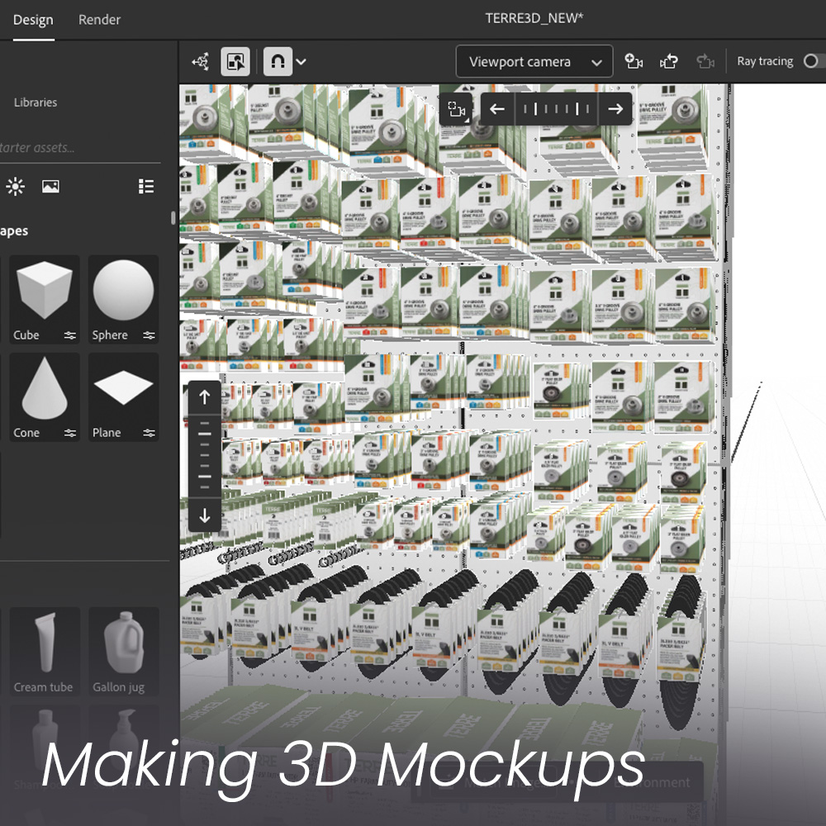Screen dimensions: 826x826
Task: Show lights assets with the sun icon
Action: pos(15,186)
